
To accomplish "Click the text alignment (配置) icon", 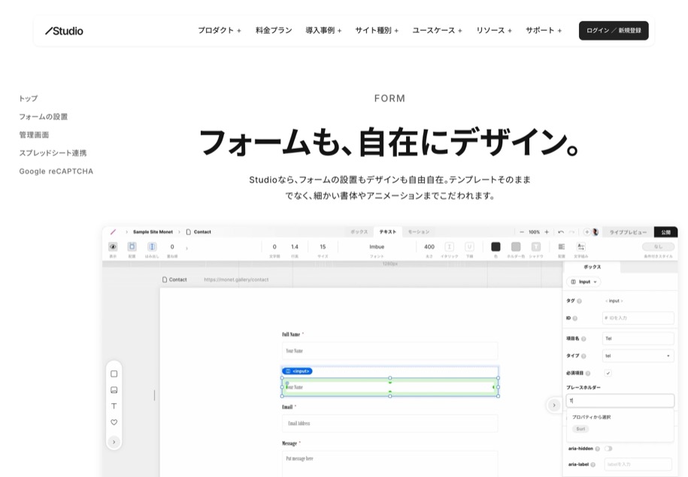I will pos(562,247).
